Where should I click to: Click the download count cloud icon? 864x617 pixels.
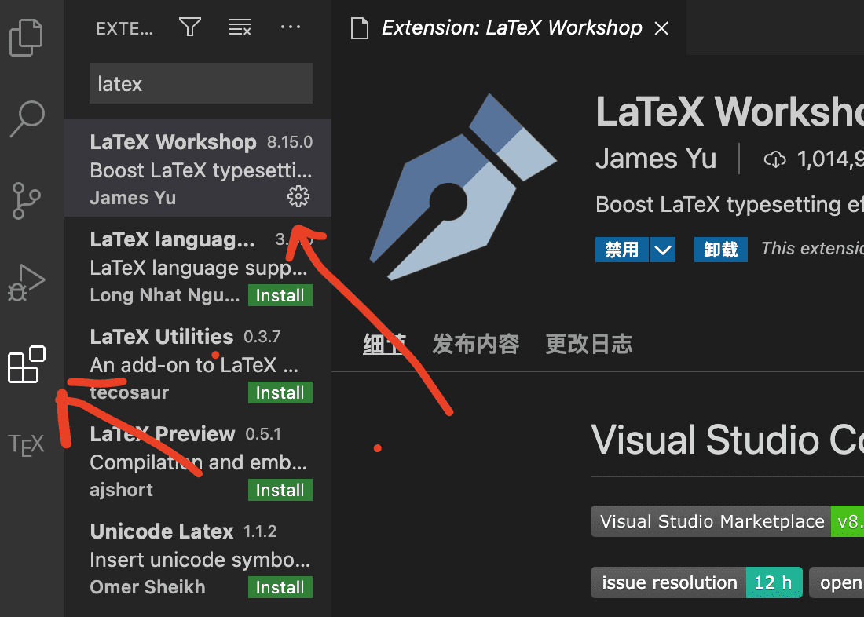click(x=774, y=160)
